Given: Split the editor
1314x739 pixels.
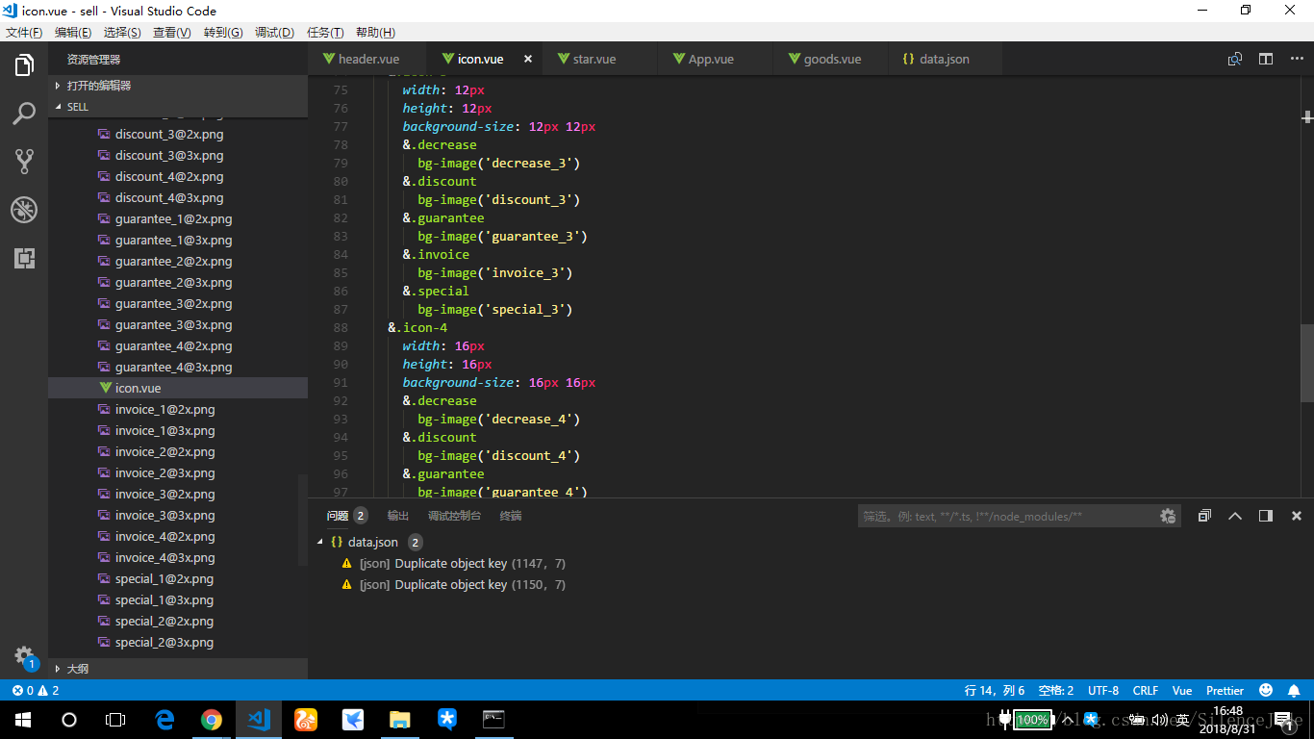Looking at the screenshot, I should point(1266,59).
